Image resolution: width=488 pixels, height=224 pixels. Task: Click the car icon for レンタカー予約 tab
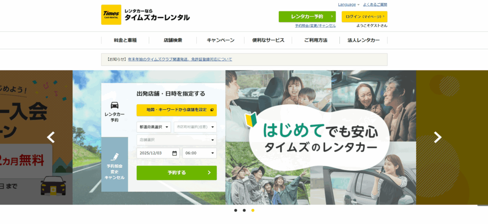tap(114, 105)
